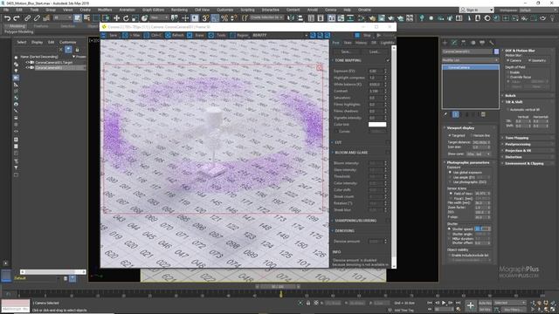Switch to the History tab in frame buffer
The height and width of the screenshot is (314, 559).
361,43
